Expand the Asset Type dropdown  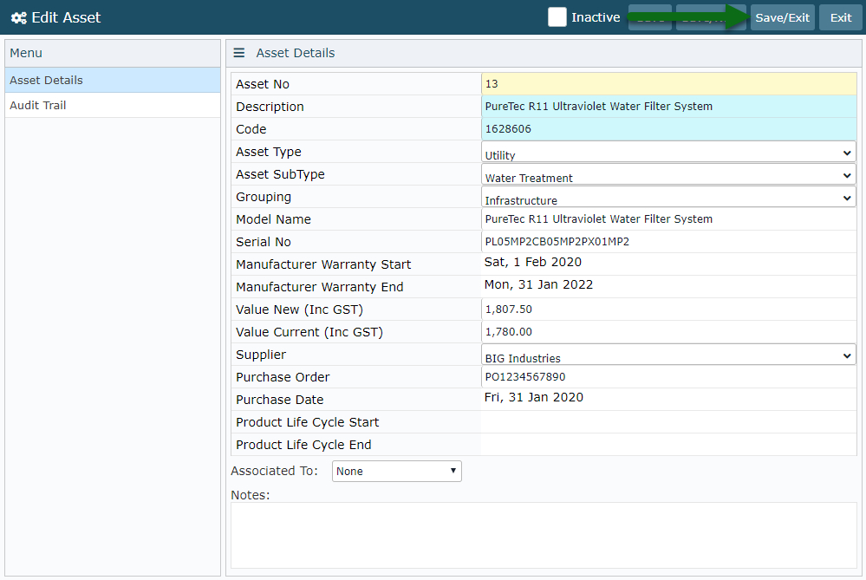(x=668, y=152)
